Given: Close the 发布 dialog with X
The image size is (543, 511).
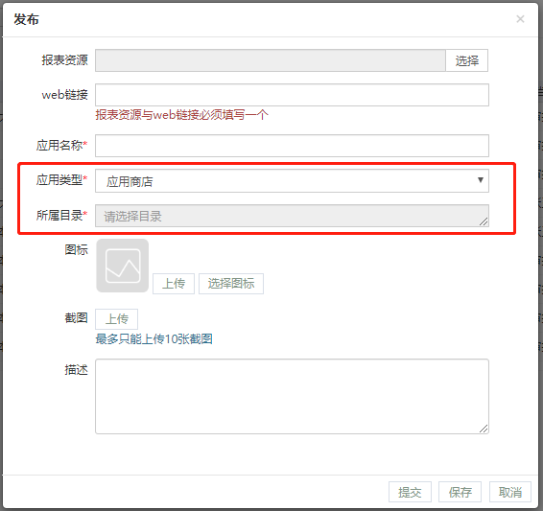Looking at the screenshot, I should pos(520,19).
